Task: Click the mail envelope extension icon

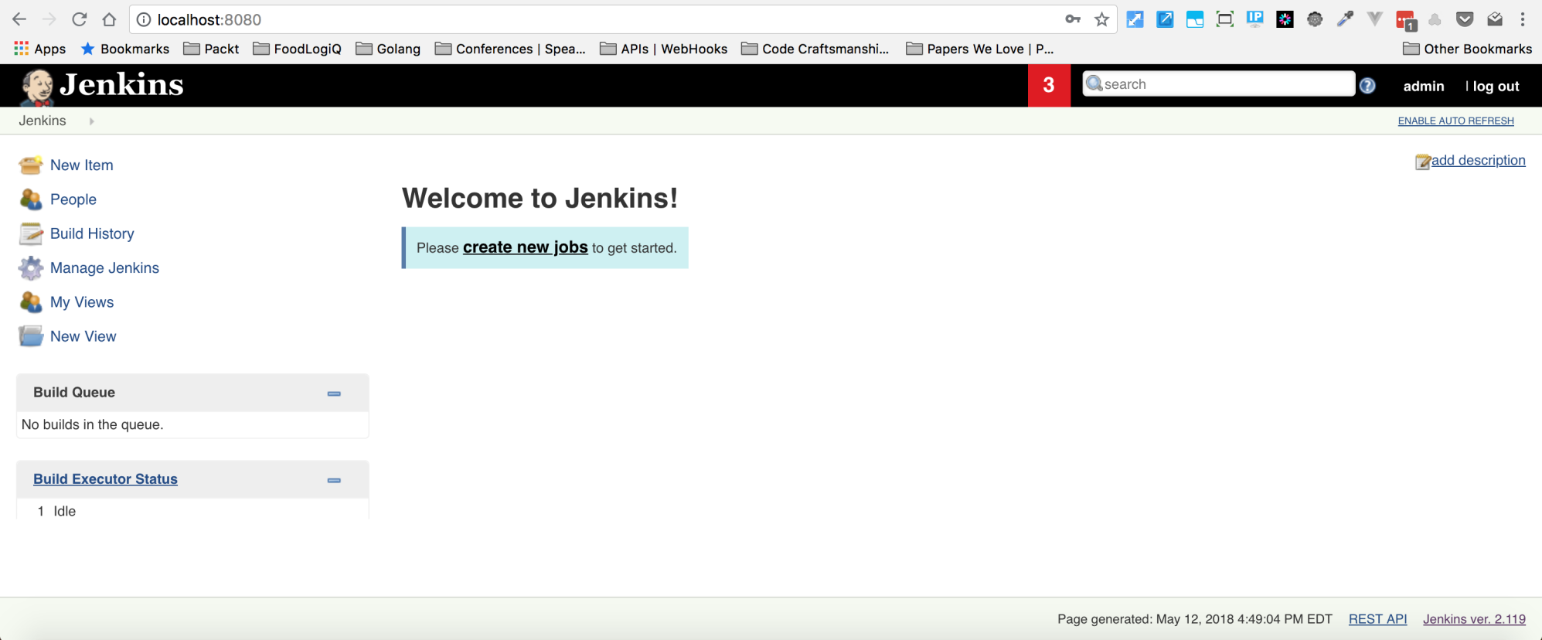Action: click(1495, 19)
